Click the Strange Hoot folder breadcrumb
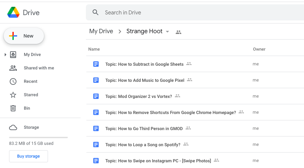This screenshot has width=304, height=168. tap(144, 31)
